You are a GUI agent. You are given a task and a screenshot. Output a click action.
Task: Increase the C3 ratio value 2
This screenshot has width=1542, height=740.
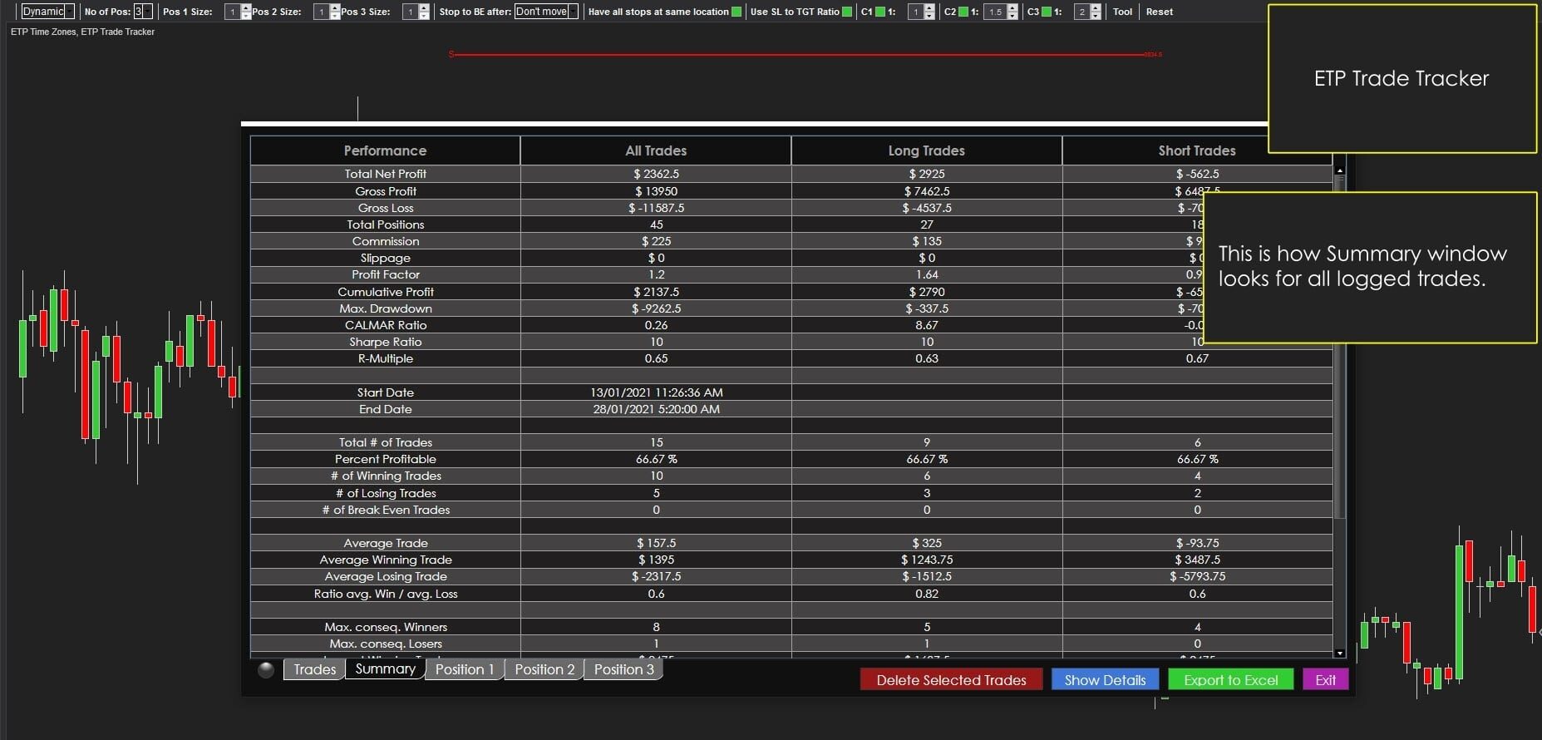coord(1096,8)
